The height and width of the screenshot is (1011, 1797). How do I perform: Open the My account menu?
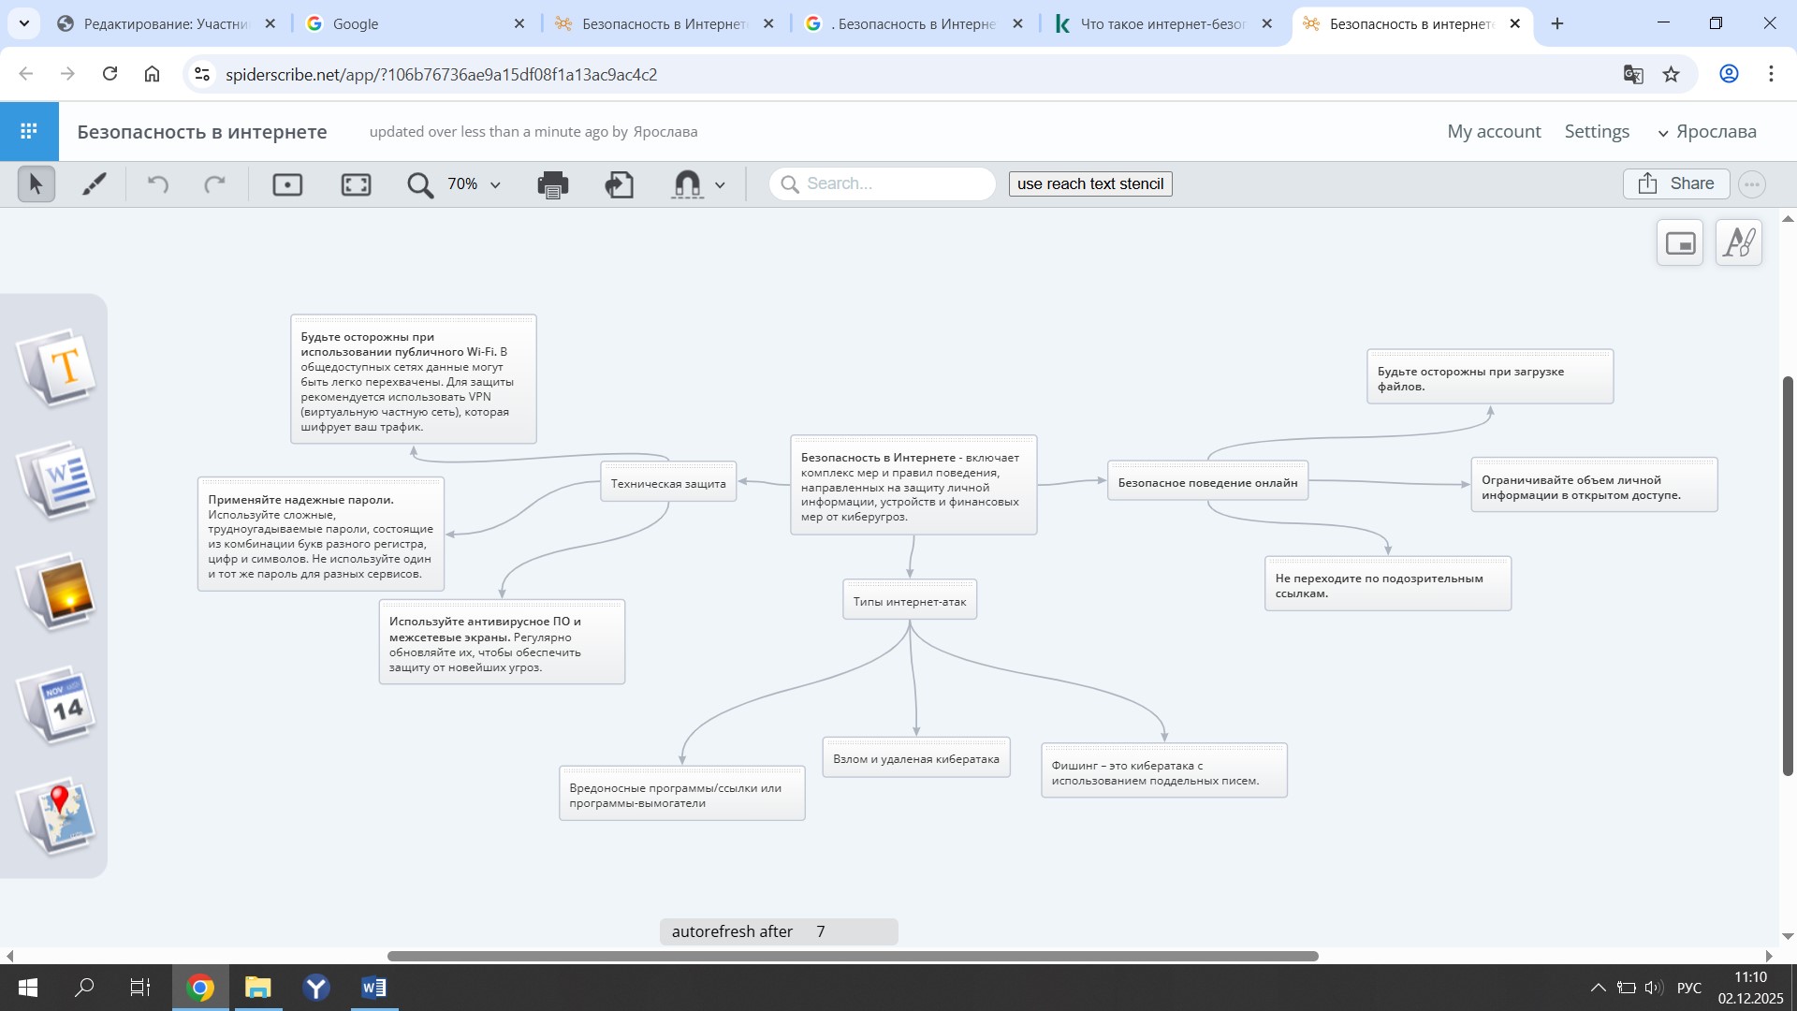[1494, 132]
